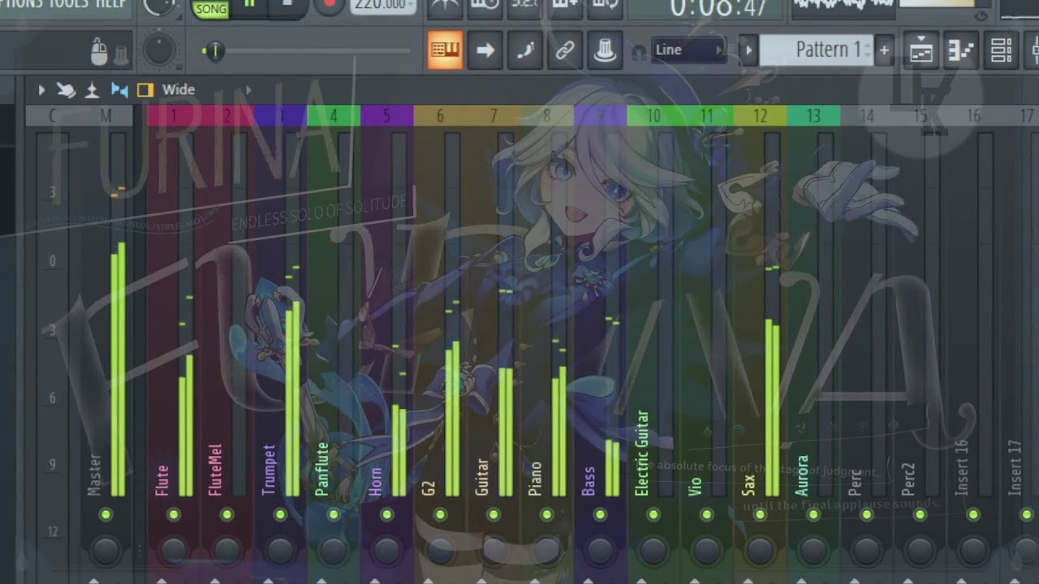
Task: Add a new pattern with plus button
Action: pos(884,50)
